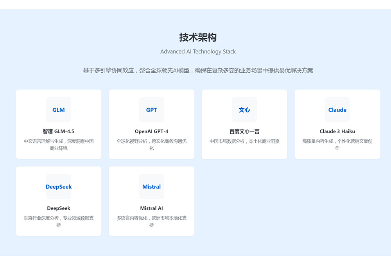
Task: Click the 文心 icon on the Baidu card
Action: pos(244,109)
